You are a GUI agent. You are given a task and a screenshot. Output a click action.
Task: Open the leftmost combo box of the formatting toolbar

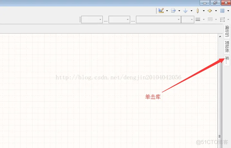pyautogui.click(x=92, y=19)
